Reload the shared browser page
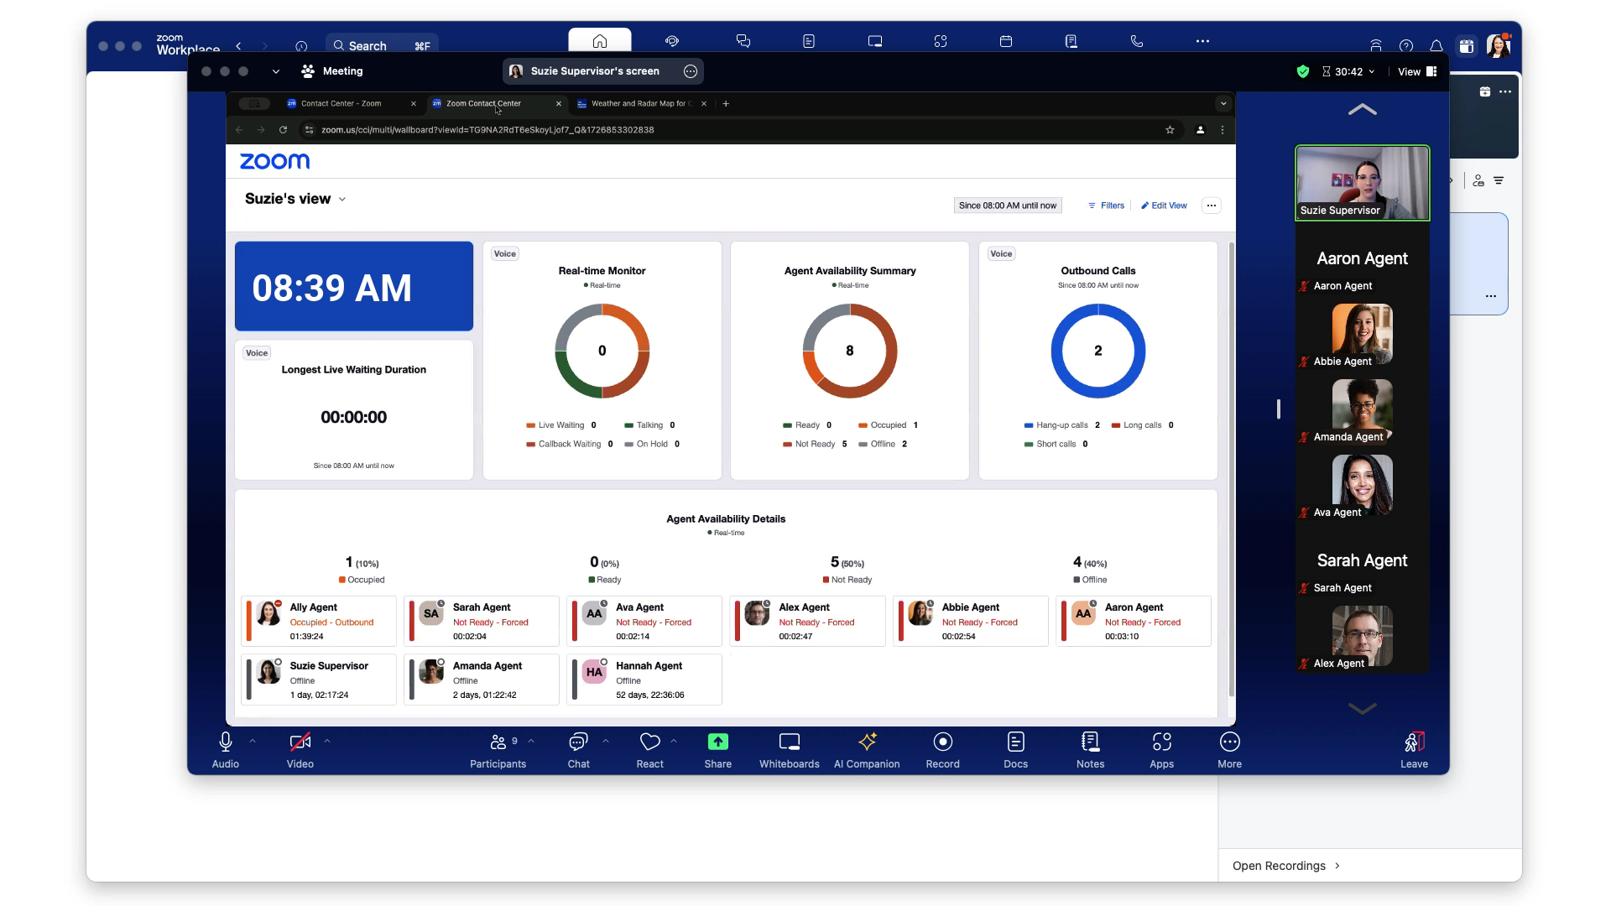 (x=284, y=130)
